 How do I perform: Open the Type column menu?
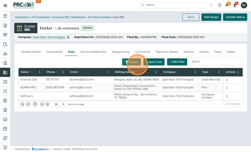tap(219, 72)
